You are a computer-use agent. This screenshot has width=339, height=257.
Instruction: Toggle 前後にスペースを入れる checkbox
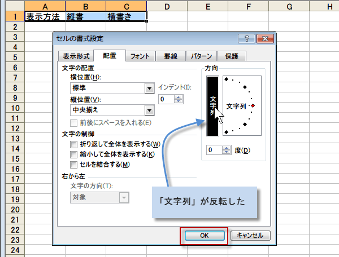tap(73, 123)
